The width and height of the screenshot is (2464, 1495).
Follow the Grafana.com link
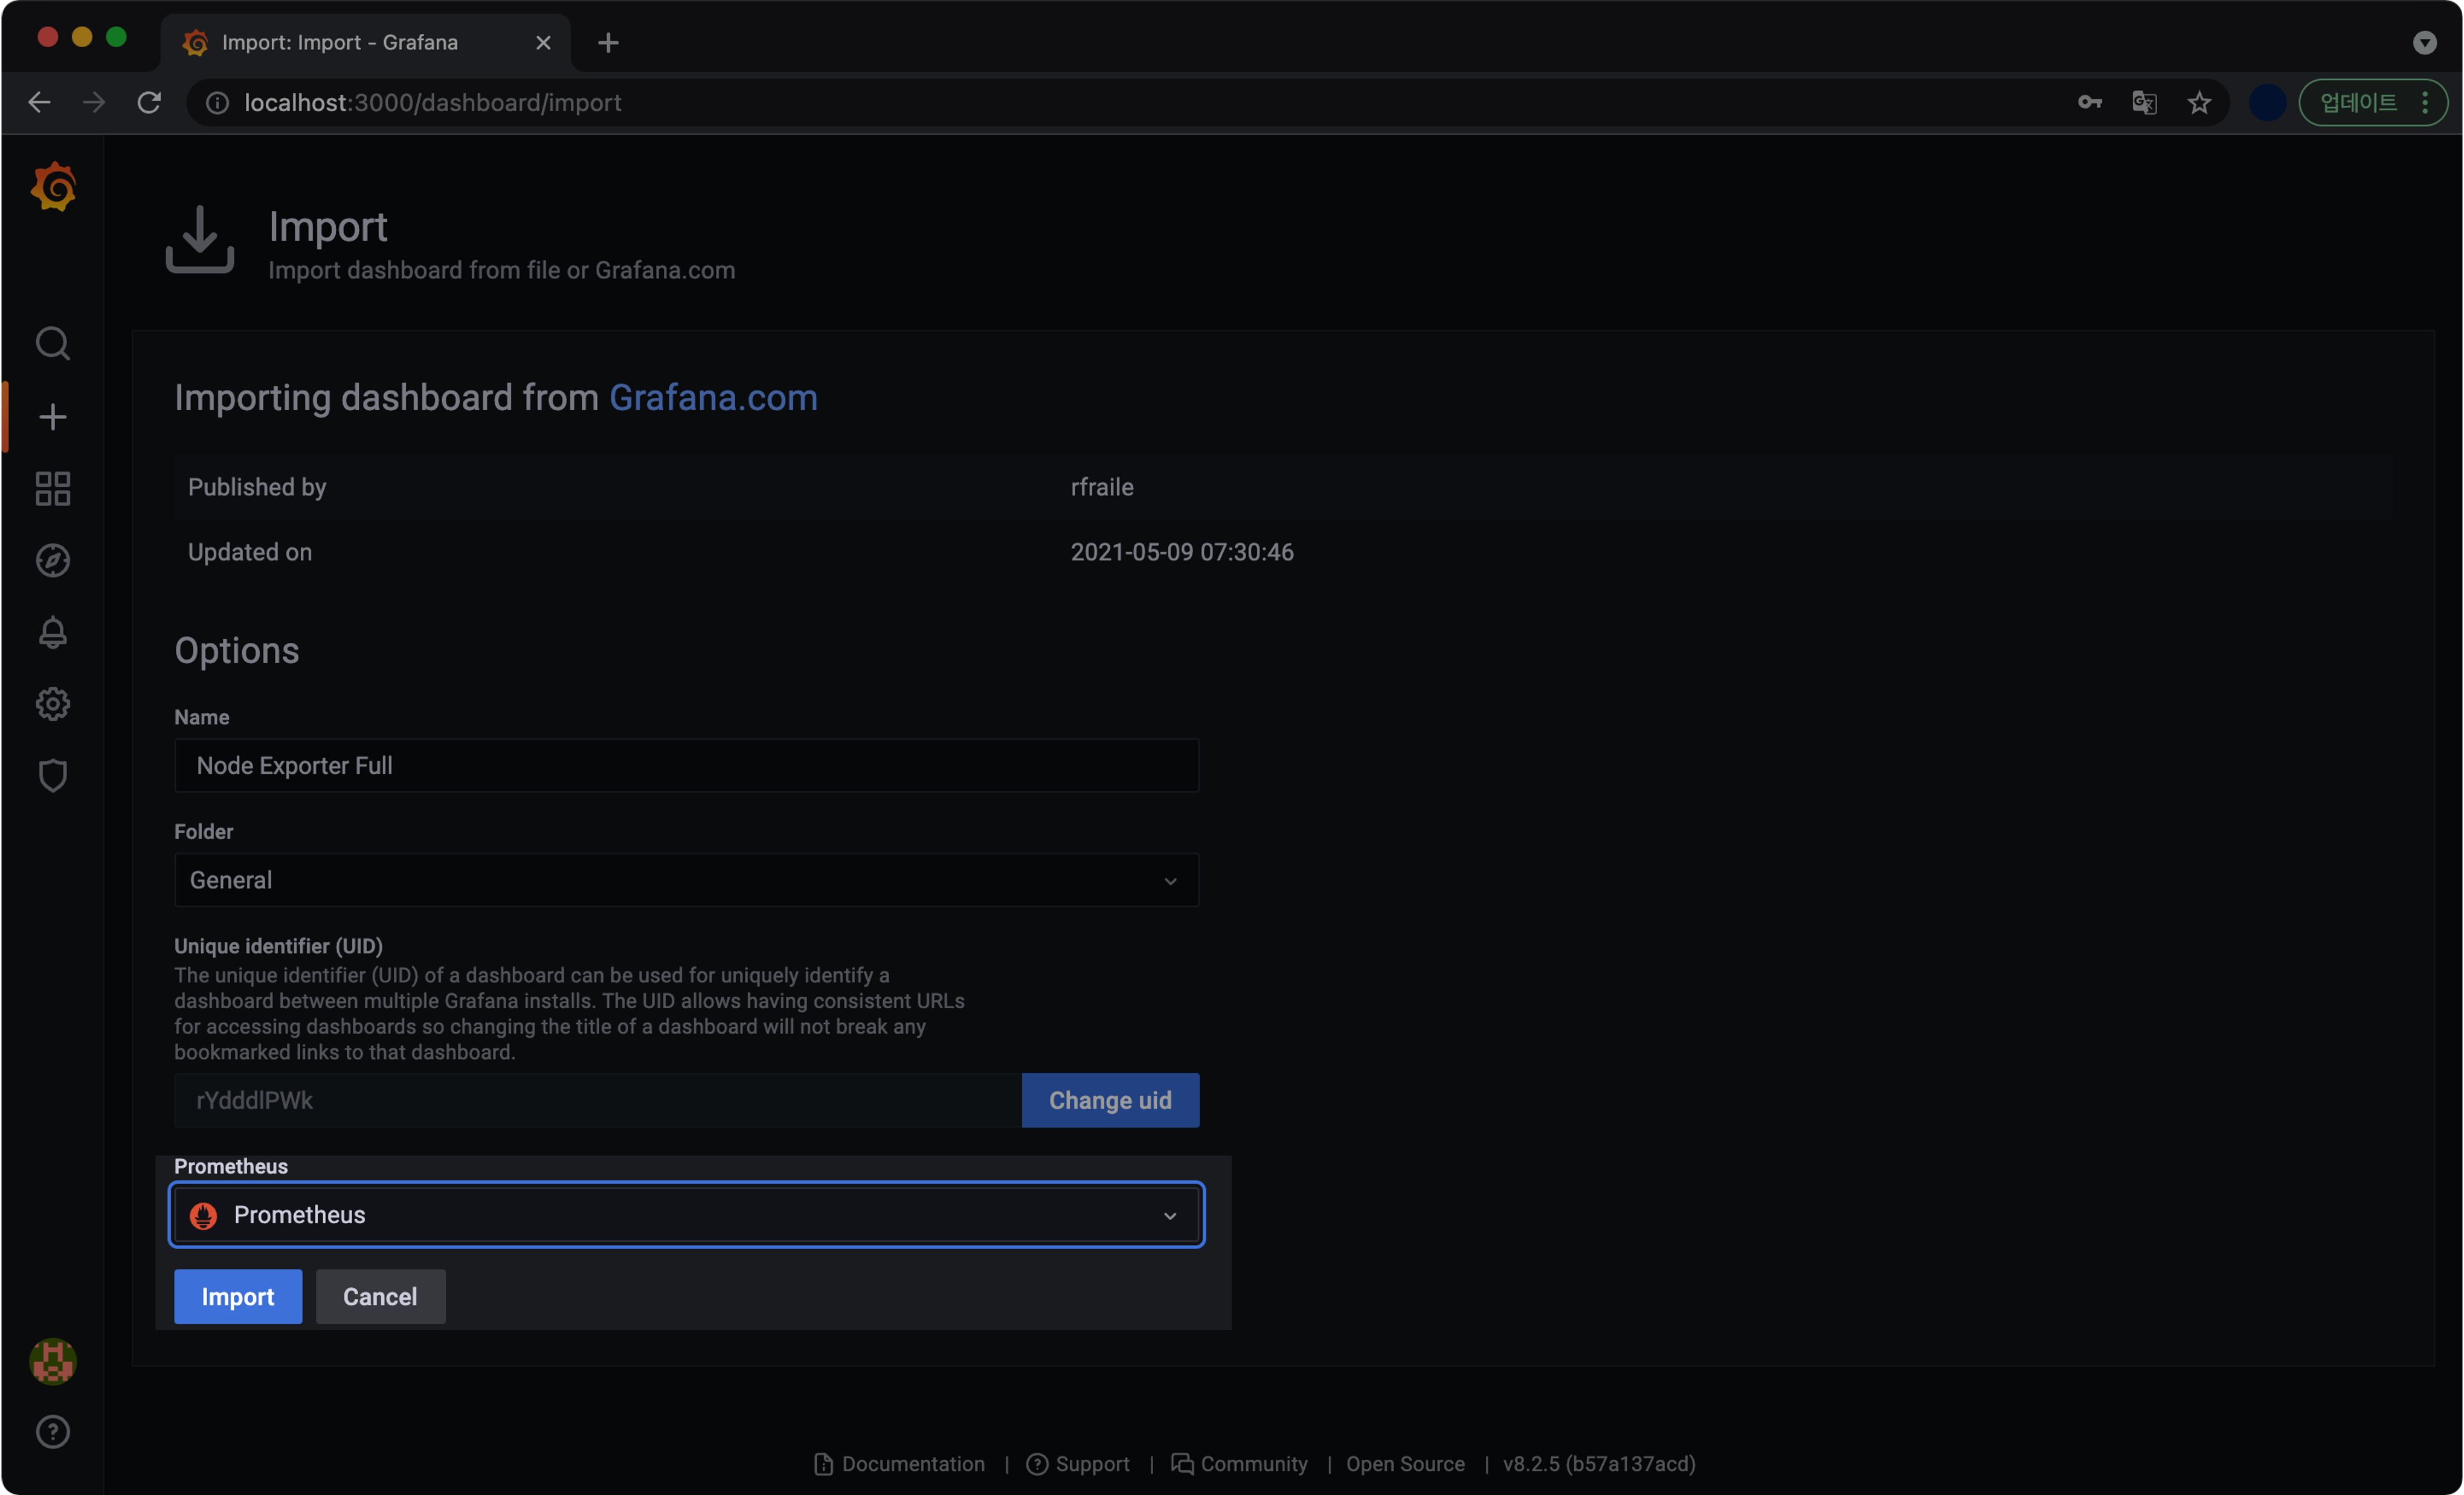713,398
